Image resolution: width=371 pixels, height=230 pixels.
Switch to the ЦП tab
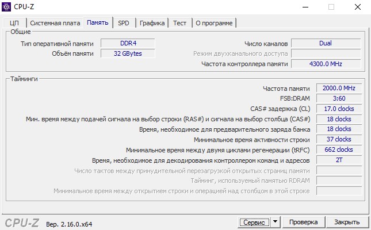pyautogui.click(x=14, y=23)
